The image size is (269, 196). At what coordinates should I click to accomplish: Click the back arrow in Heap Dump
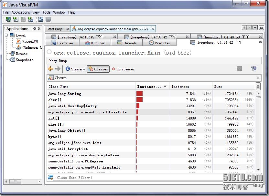[x=50, y=69]
